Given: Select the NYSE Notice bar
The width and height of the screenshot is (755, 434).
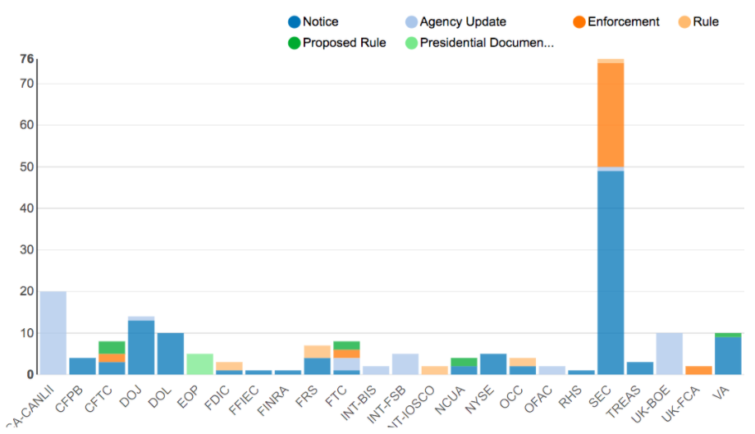Looking at the screenshot, I should pyautogui.click(x=493, y=364).
